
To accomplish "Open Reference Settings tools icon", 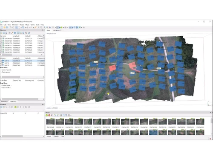I will [29, 33].
